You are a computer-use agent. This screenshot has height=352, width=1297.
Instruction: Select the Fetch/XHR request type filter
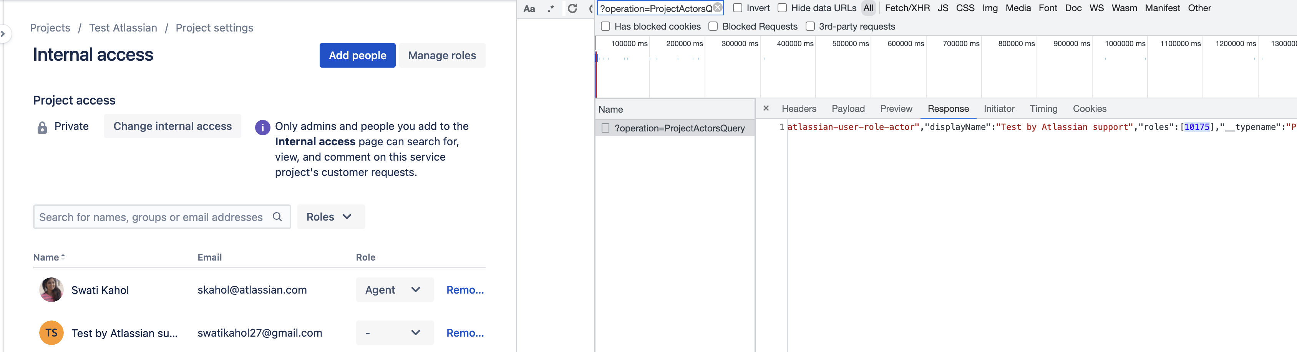tap(907, 8)
